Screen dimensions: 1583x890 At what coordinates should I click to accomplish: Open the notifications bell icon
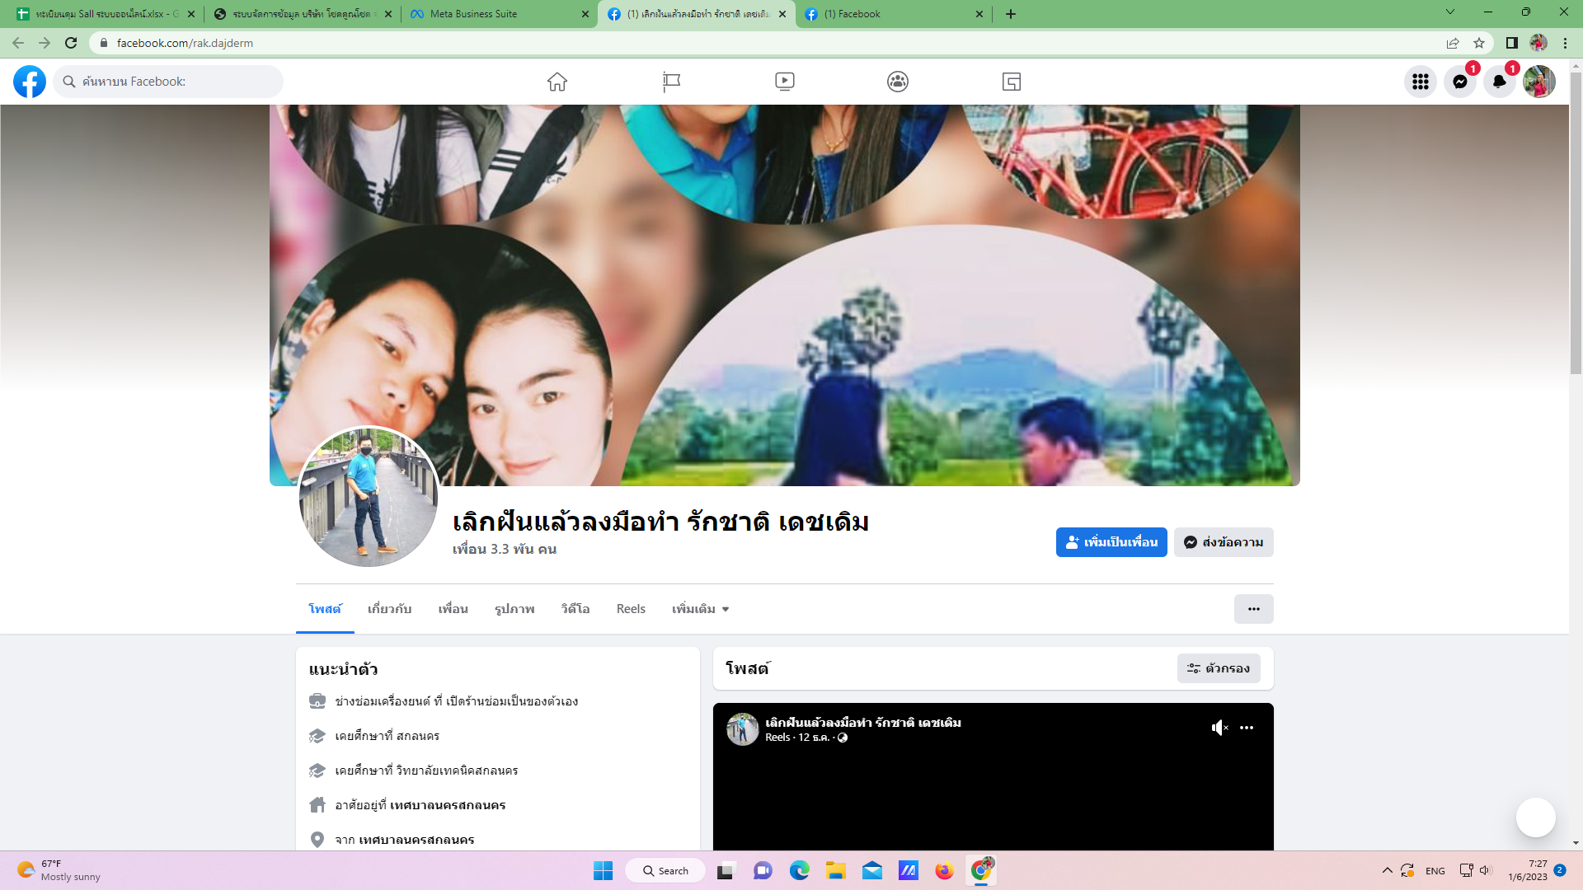point(1500,82)
